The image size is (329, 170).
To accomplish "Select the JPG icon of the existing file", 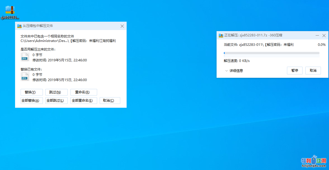I will (25, 77).
